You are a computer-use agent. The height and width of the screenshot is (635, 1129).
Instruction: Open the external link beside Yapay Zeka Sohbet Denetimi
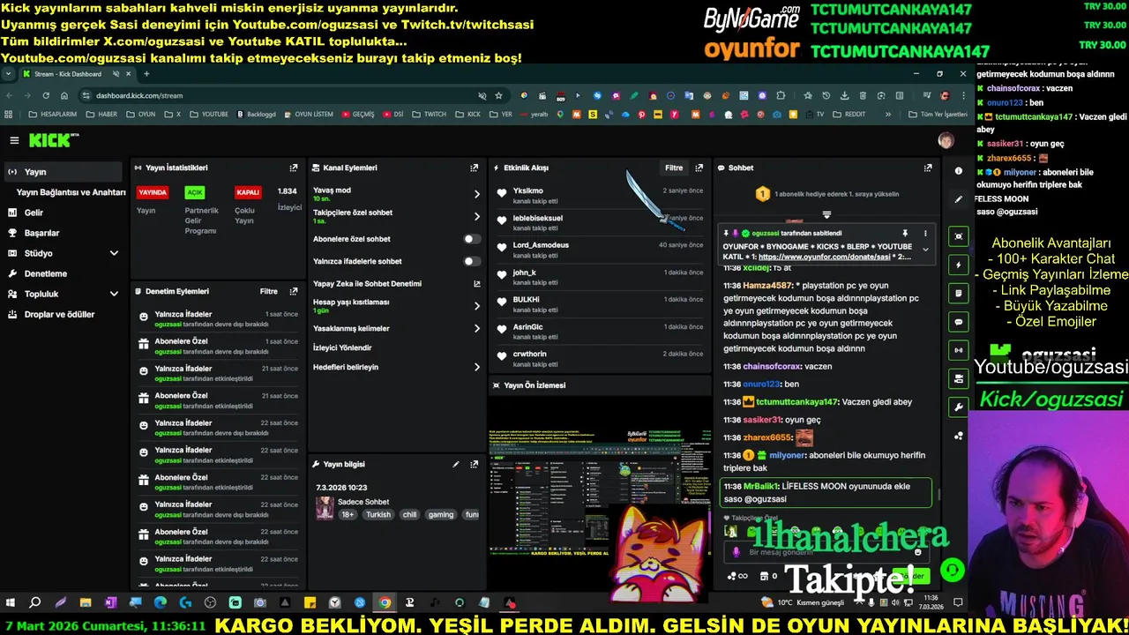pyautogui.click(x=477, y=284)
